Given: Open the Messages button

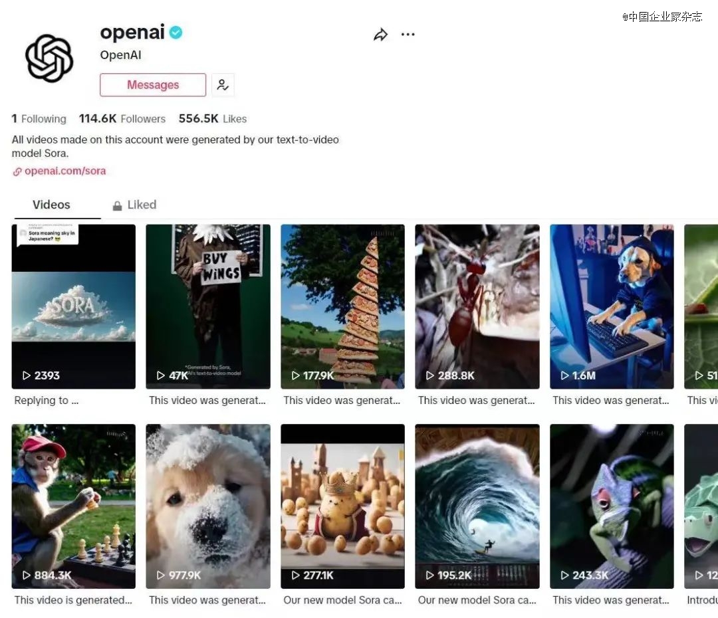Looking at the screenshot, I should point(153,84).
